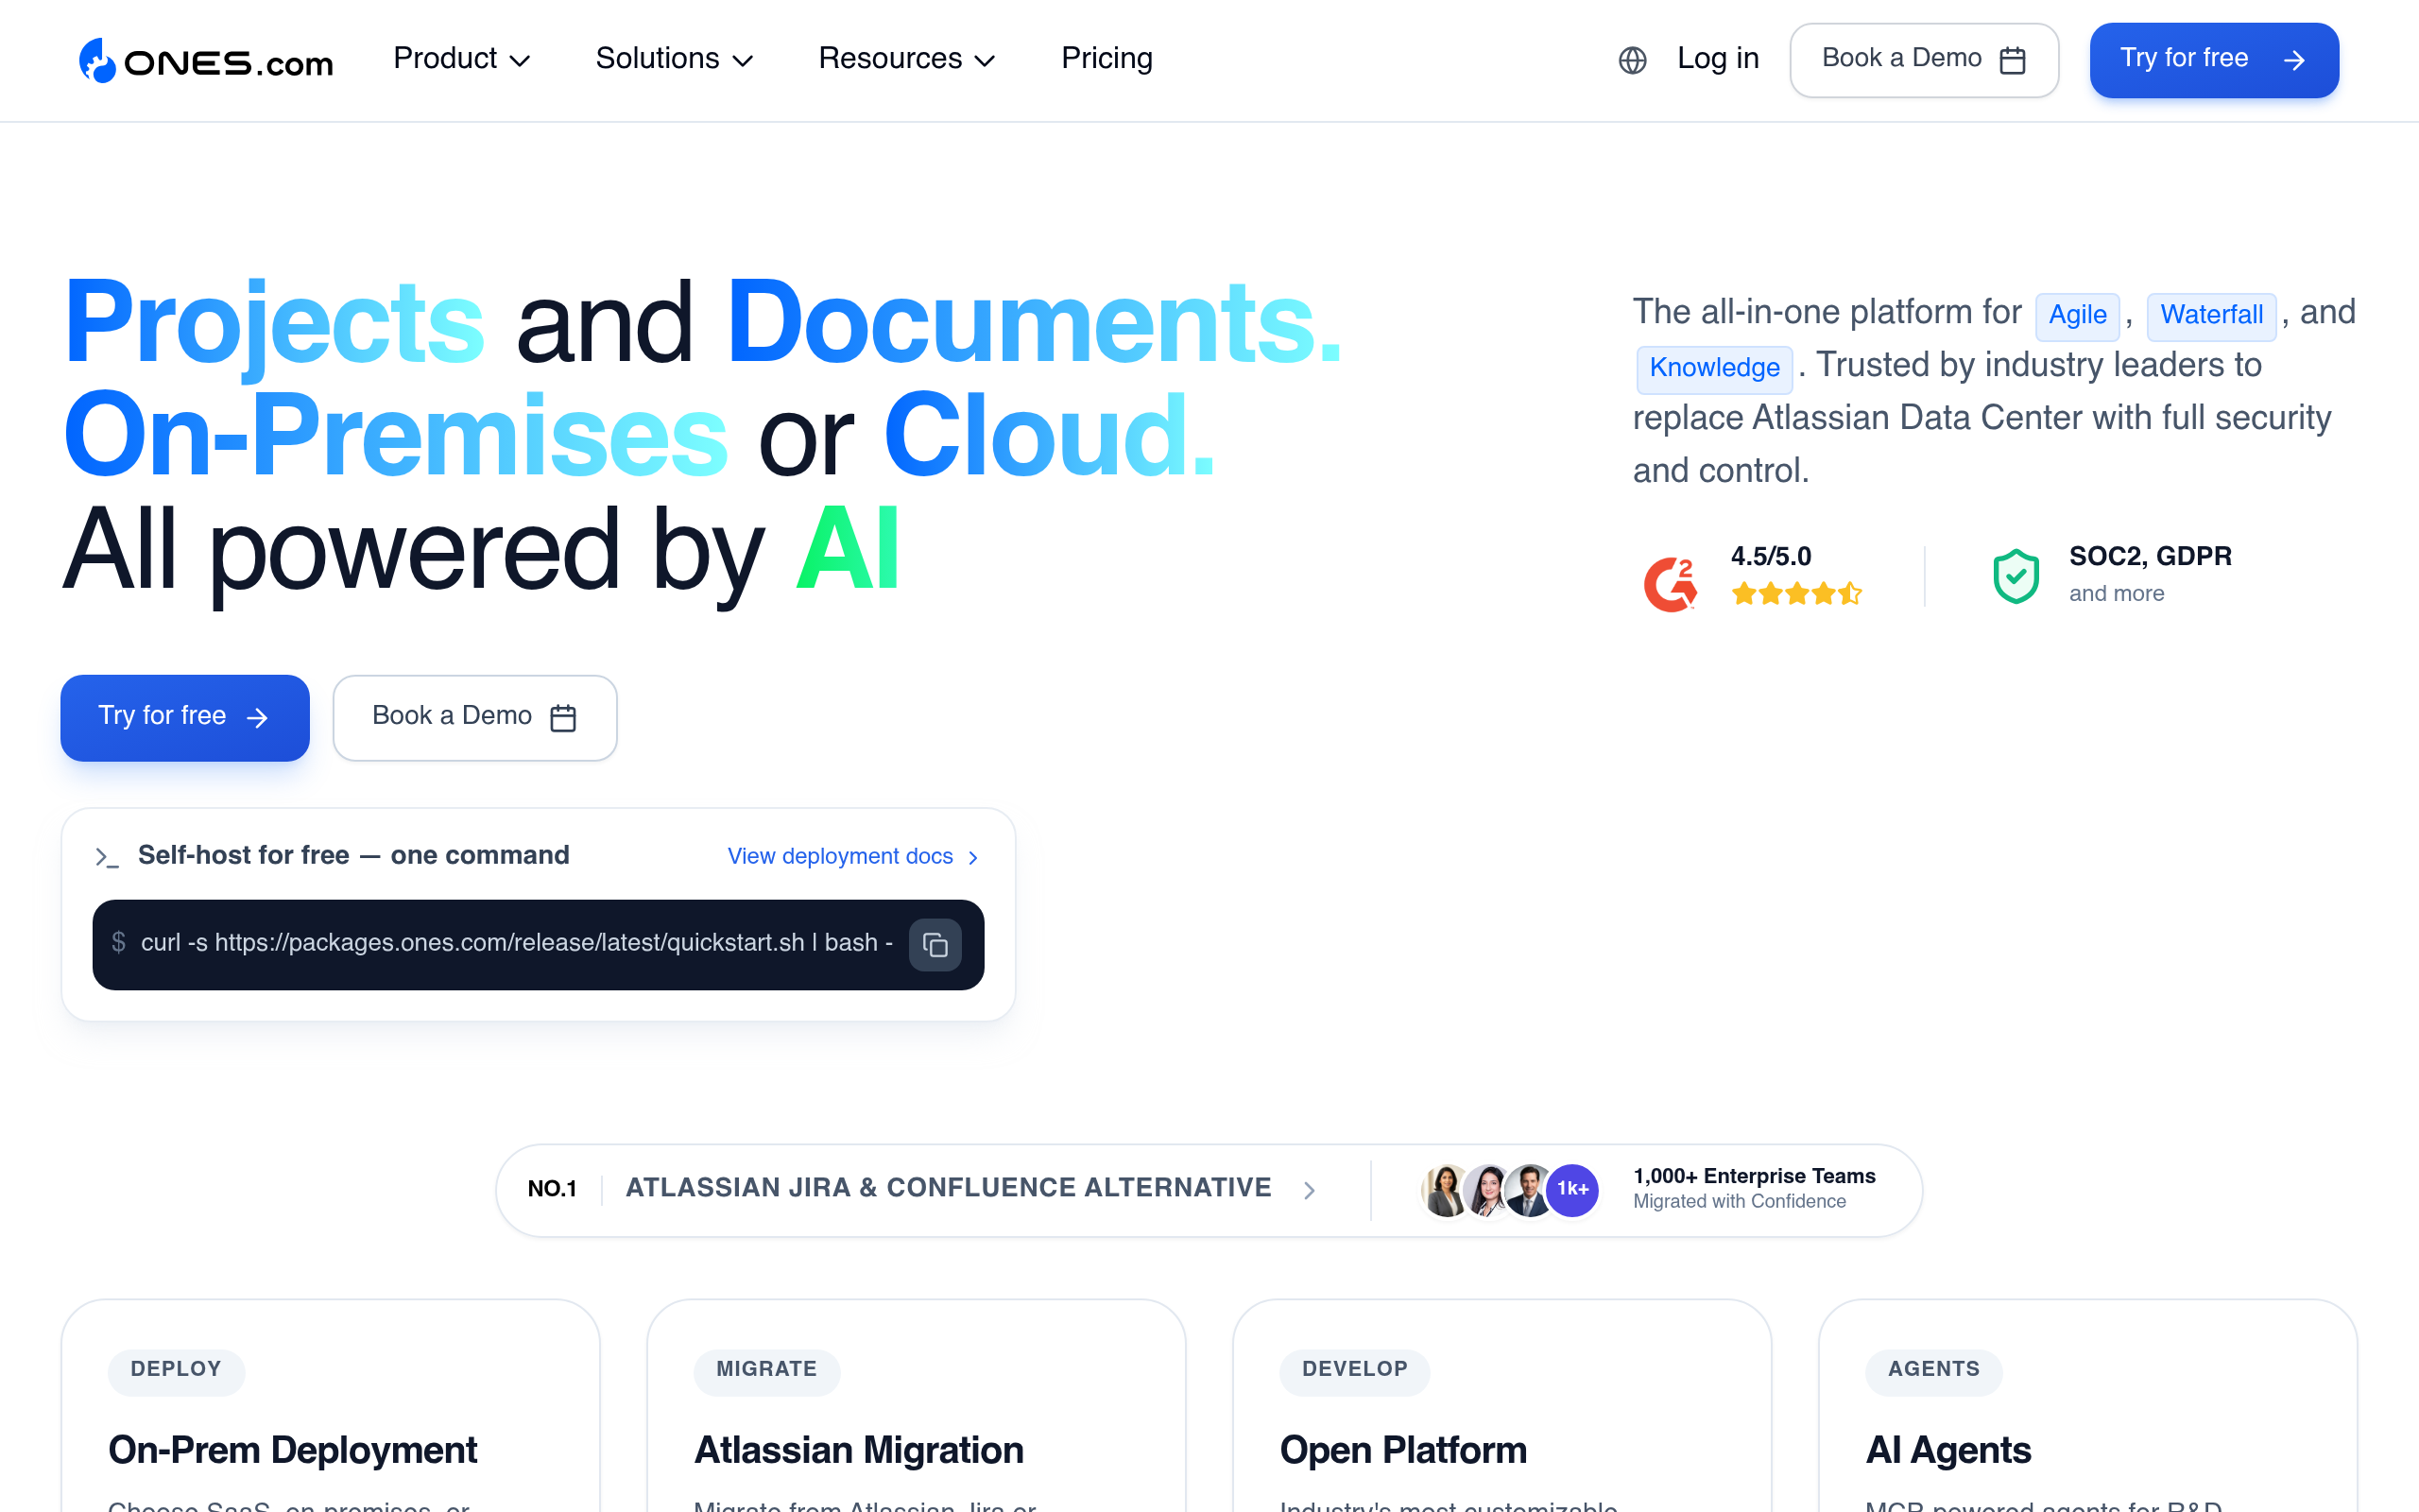
Task: Click Try for free in header
Action: tap(2213, 60)
